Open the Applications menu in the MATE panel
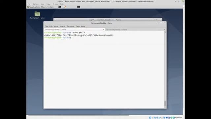Viewport: 211px width, 119px height. 35,7
